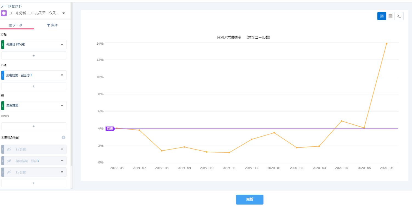Image resolution: width=412 pixels, height=207 pixels.
Task: Click the purple dataset hexagon icon
Action: point(4,13)
